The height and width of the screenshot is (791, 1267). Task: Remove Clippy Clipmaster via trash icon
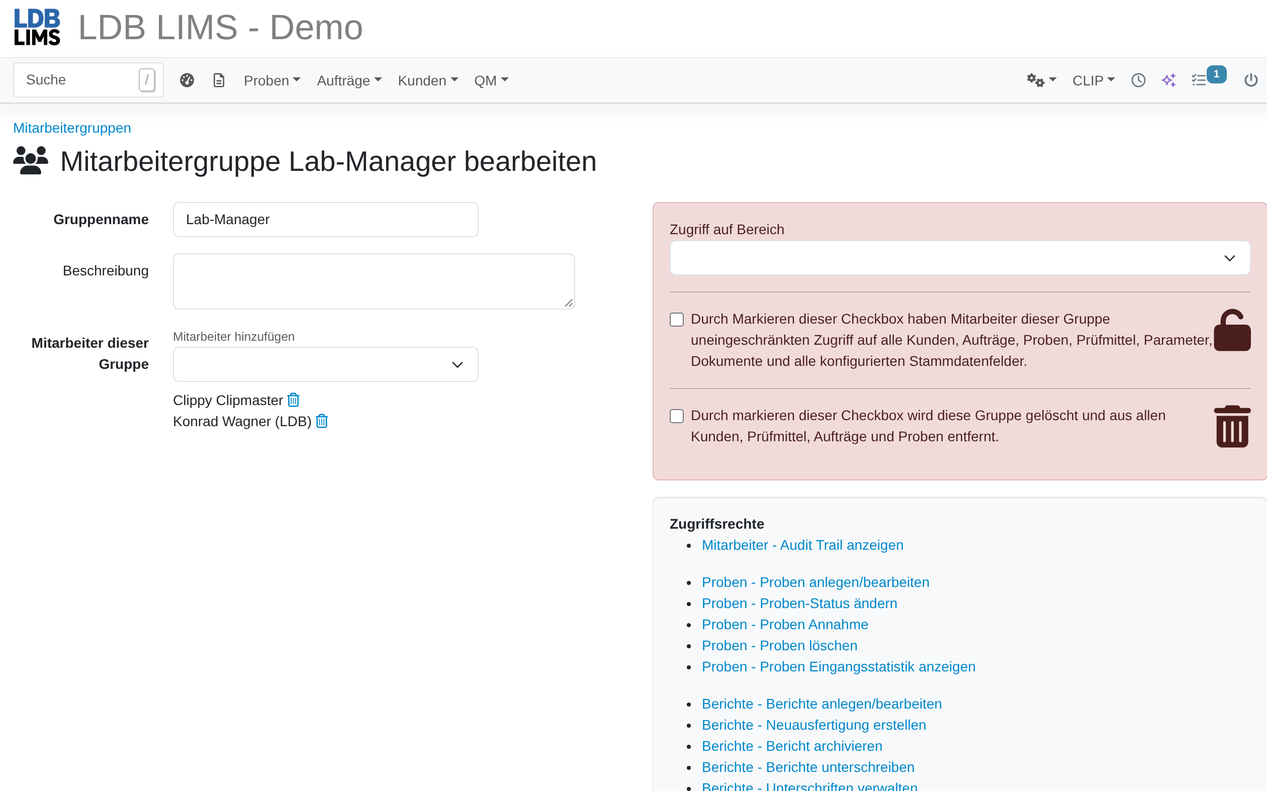294,400
